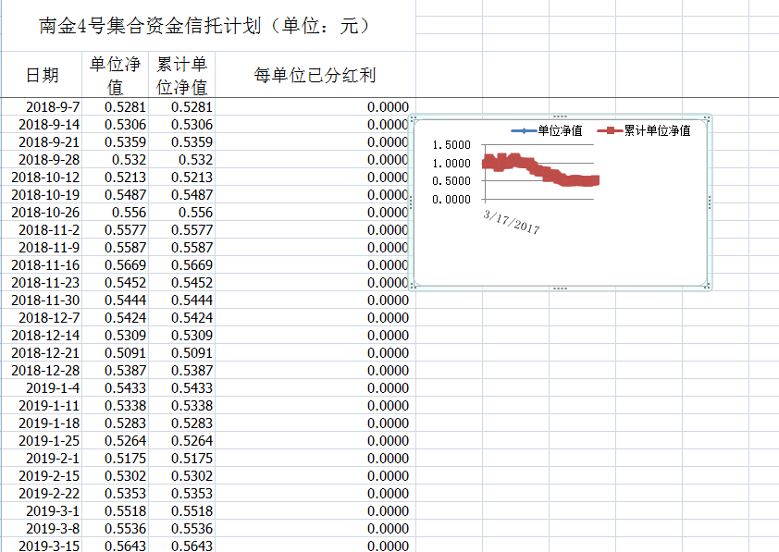Viewport: 779px width, 552px height.
Task: Click chart y-axis label 1.0000
Action: click(x=451, y=163)
